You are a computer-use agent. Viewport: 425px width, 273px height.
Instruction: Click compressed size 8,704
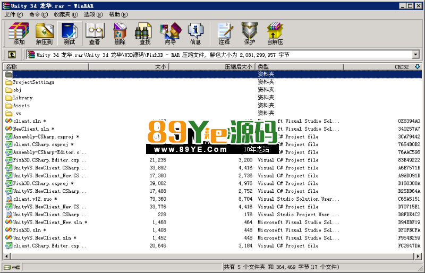coord(245,199)
